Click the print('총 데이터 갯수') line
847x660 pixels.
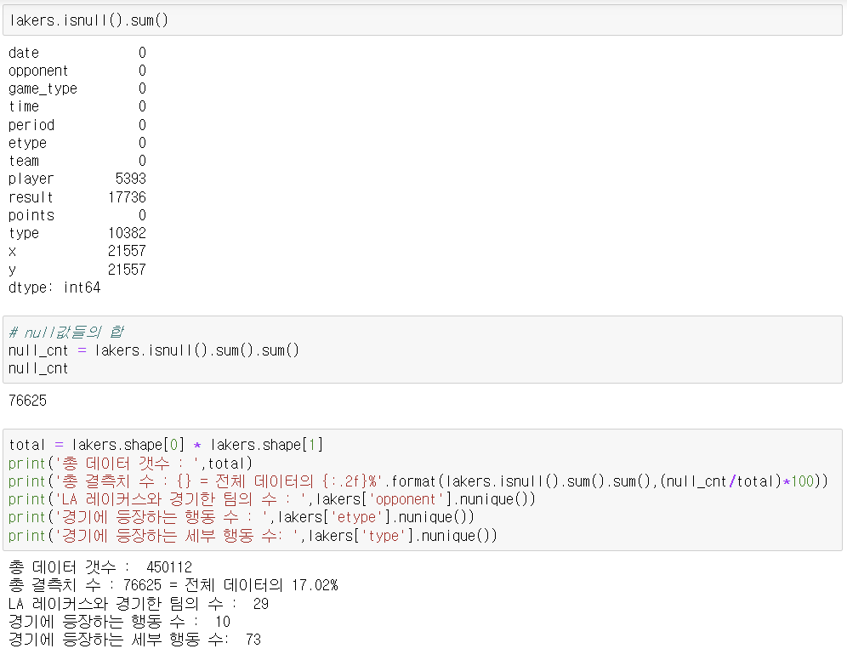coord(130,464)
